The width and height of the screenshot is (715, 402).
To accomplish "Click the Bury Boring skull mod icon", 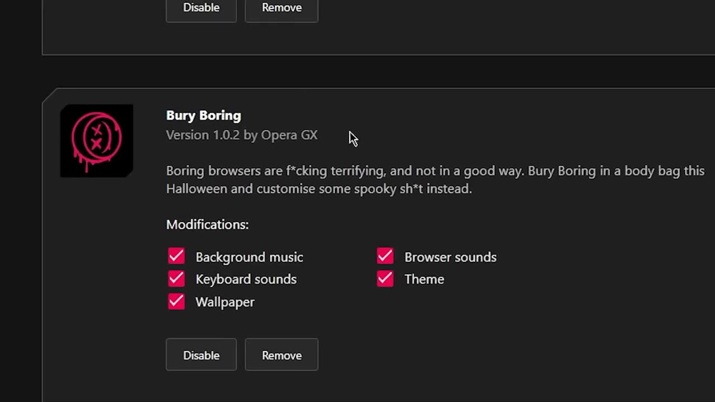I will [97, 141].
